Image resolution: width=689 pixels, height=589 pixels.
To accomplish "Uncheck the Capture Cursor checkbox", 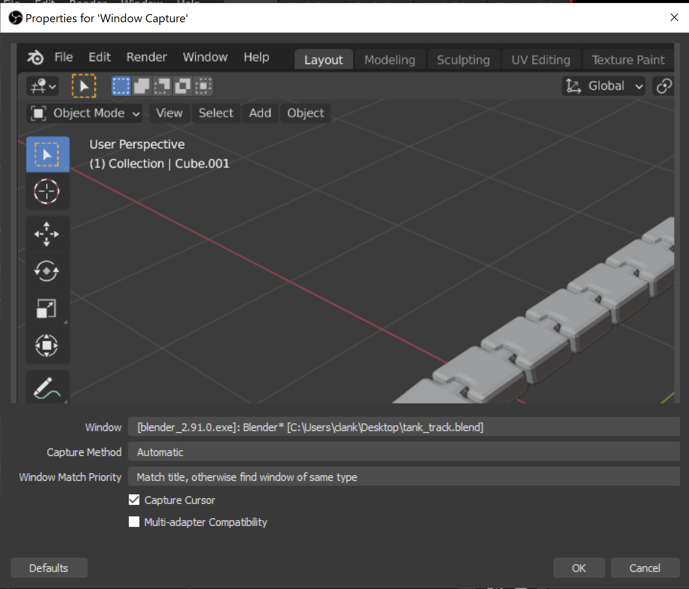I will 134,500.
